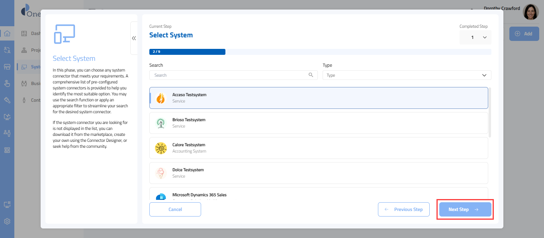Go back with Previous Step button

click(x=403, y=209)
